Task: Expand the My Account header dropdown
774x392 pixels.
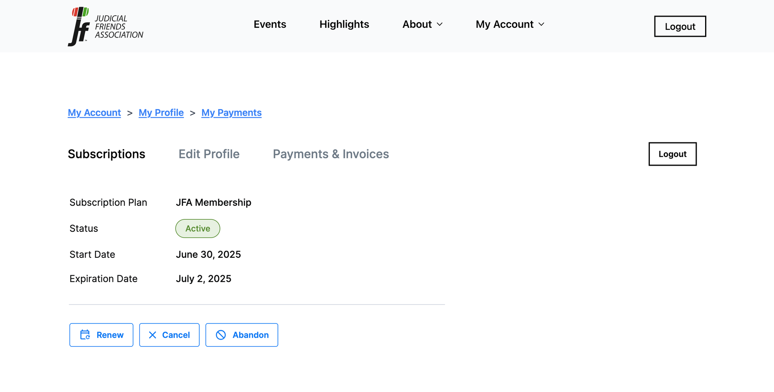Action: pos(510,24)
